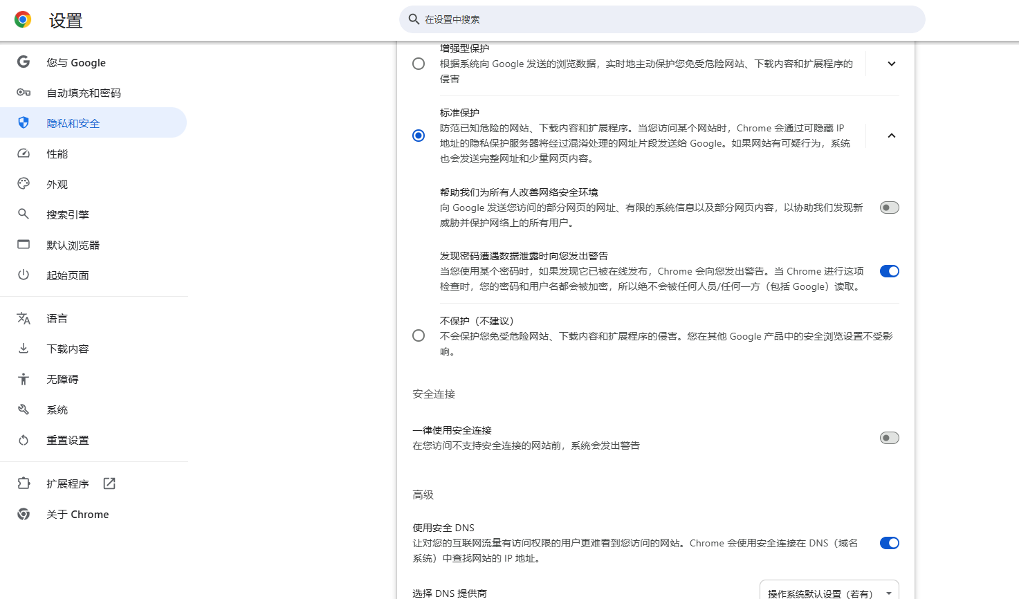Click the Chrome logo icon beside 设置

coord(23,20)
